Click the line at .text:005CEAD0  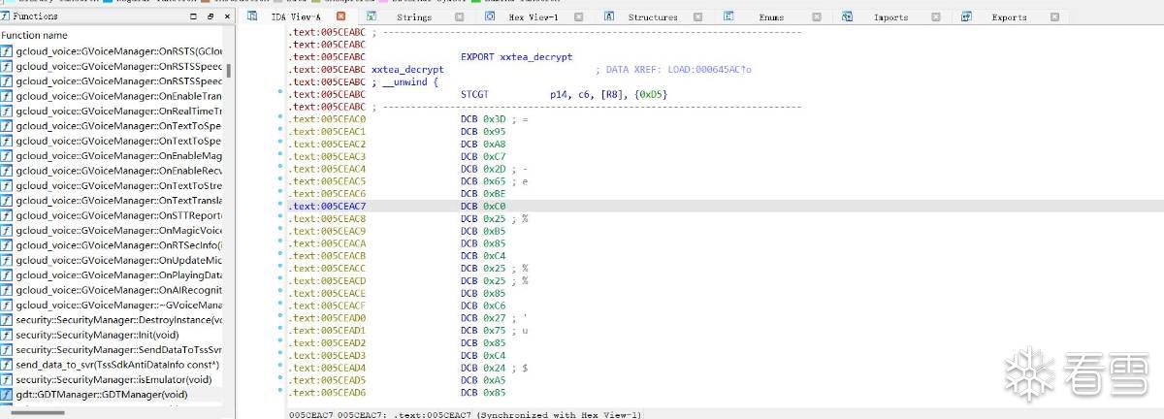(410, 318)
